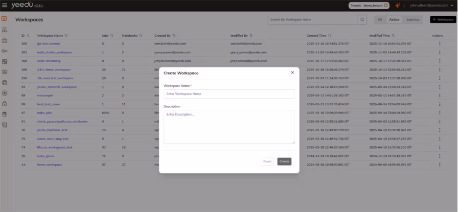Open actions menu for 2.9.1_demo_workspace row
This screenshot has height=212, width=458.
439,70
